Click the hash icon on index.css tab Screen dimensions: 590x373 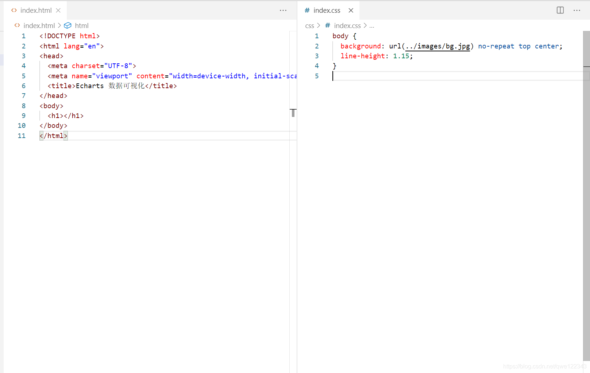point(307,11)
